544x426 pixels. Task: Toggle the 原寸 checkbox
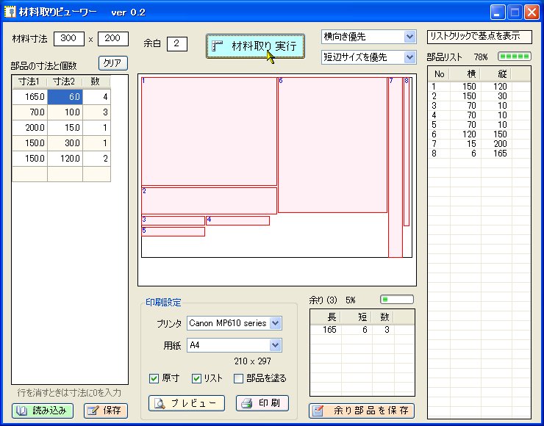pyautogui.click(x=154, y=378)
